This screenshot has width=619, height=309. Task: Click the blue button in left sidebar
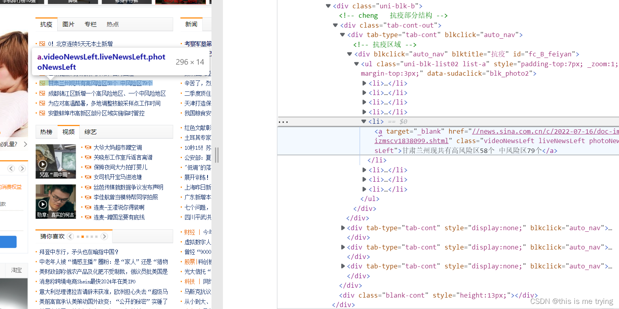(x=8, y=242)
